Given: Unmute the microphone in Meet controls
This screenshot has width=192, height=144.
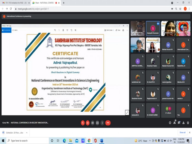Looking at the screenshot, I should click(83, 123).
